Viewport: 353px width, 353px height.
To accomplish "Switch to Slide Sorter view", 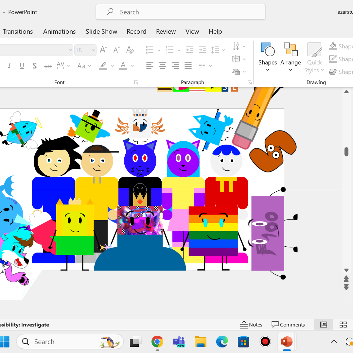I will [343, 325].
